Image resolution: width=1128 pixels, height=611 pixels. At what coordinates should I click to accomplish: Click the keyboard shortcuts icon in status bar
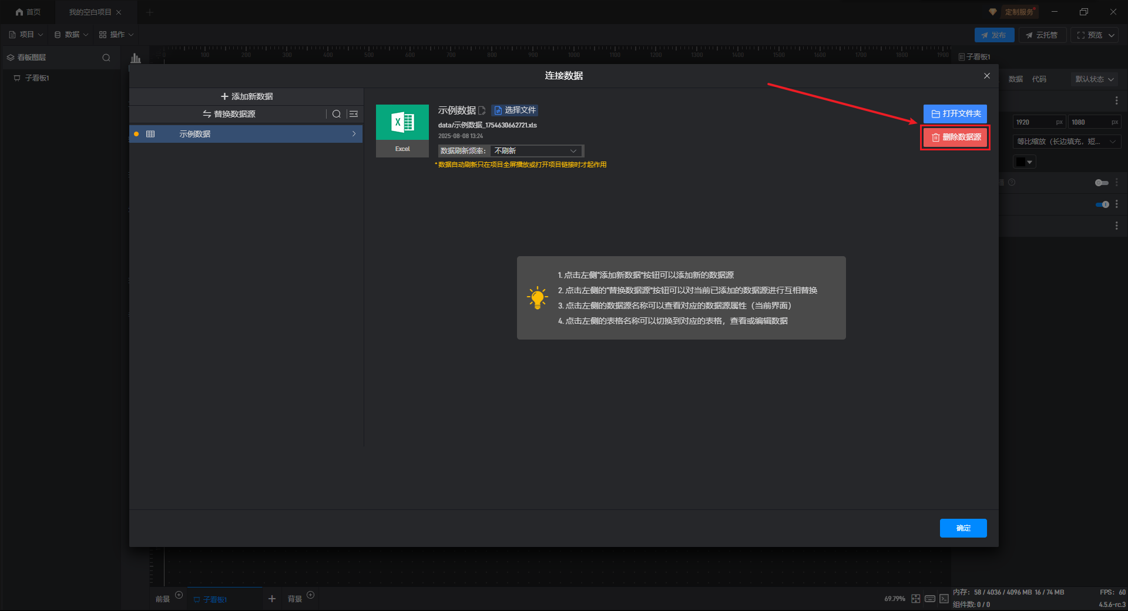[x=930, y=599]
